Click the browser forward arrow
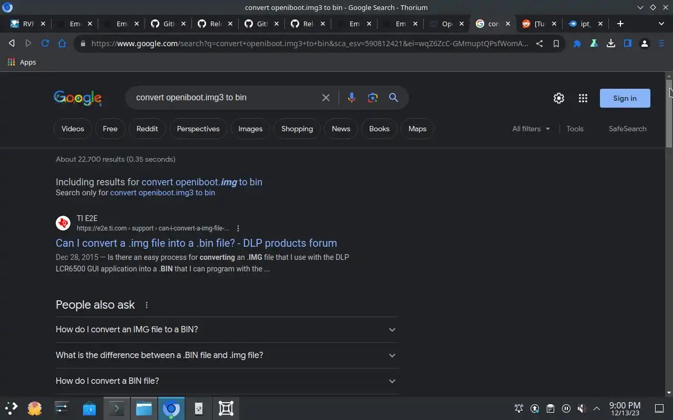This screenshot has height=420, width=673. [x=28, y=44]
